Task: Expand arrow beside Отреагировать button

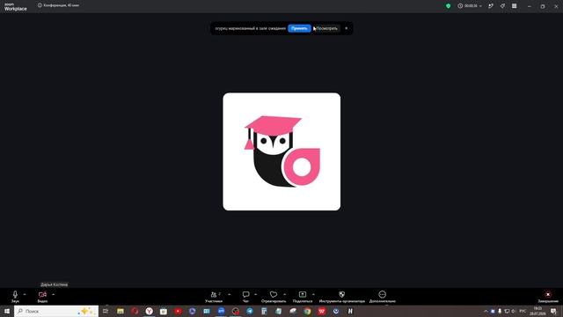Action: 285,294
